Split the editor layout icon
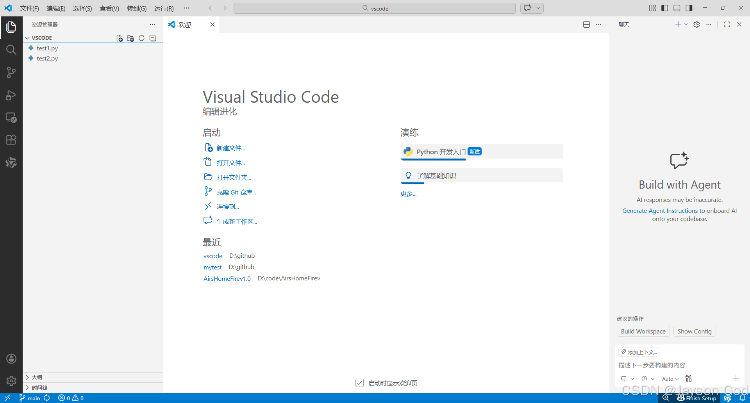Viewport: 750px width, 403px height. (586, 24)
